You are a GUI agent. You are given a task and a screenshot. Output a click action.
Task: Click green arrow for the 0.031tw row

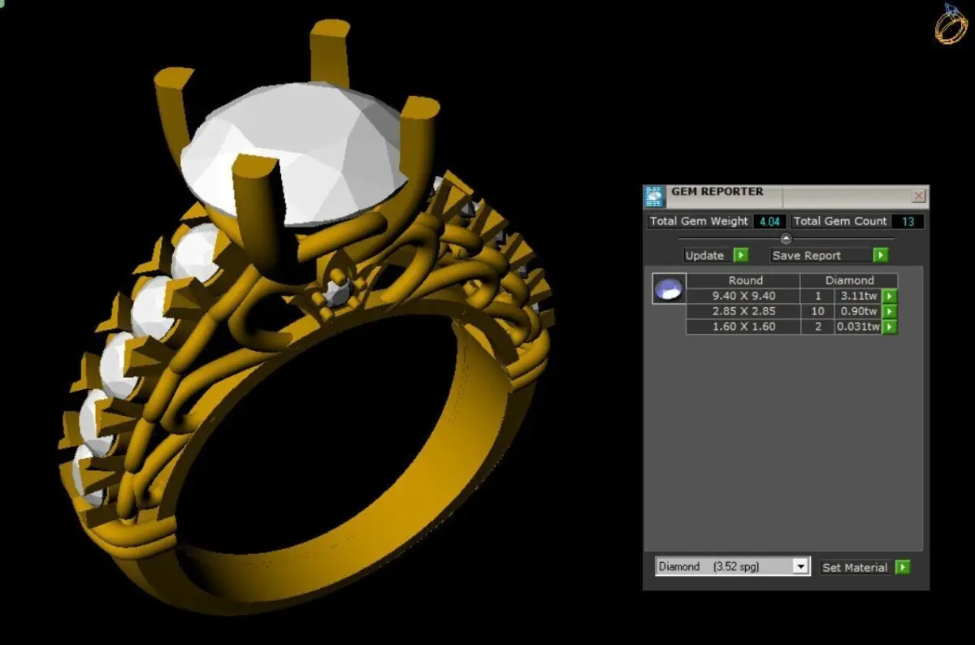tap(890, 327)
